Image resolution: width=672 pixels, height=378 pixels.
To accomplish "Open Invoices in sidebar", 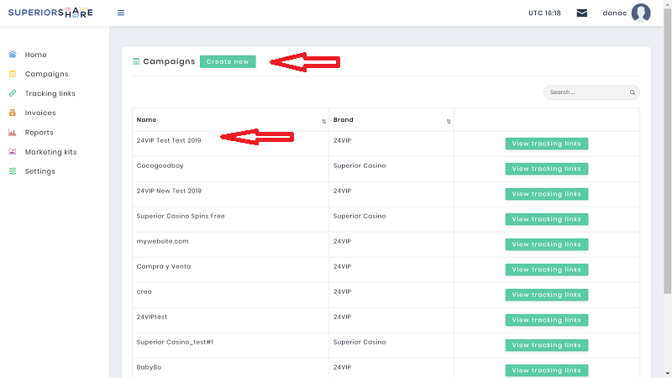I will pos(40,113).
